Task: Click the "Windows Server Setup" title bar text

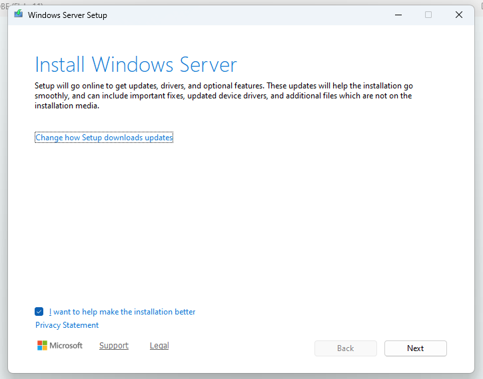Action: 67,15
